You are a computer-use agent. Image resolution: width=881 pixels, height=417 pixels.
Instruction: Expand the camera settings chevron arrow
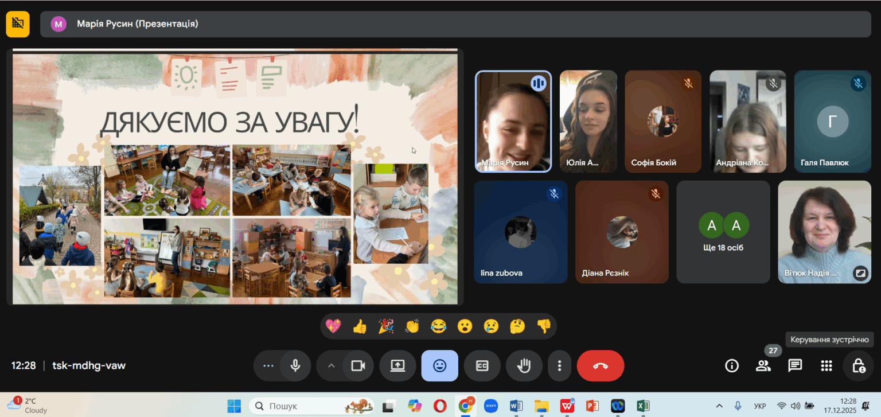(331, 366)
